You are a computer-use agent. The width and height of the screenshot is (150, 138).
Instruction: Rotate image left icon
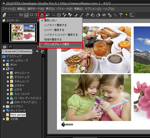(93, 15)
